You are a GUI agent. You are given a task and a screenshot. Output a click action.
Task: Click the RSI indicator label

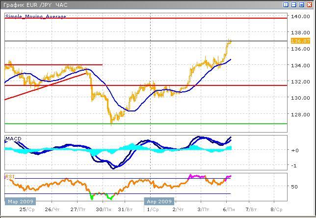click(x=10, y=176)
